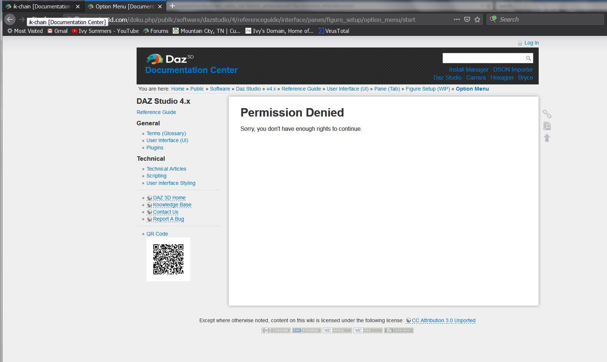Go to Pane (Tab) in the breadcrumb
Viewport: 607px width, 362px height.
click(x=387, y=89)
